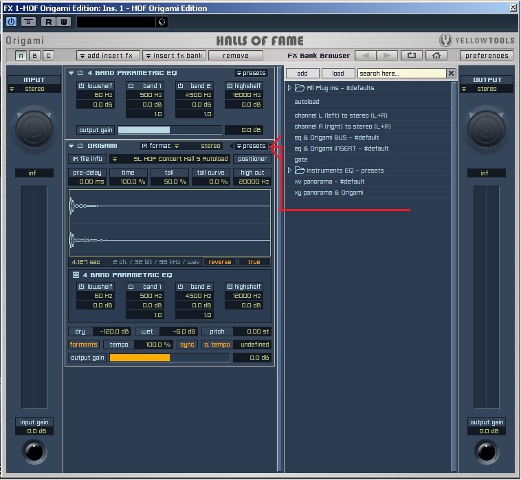Go forward in FX Bank Browser
The height and width of the screenshot is (480, 521).
tap(387, 56)
